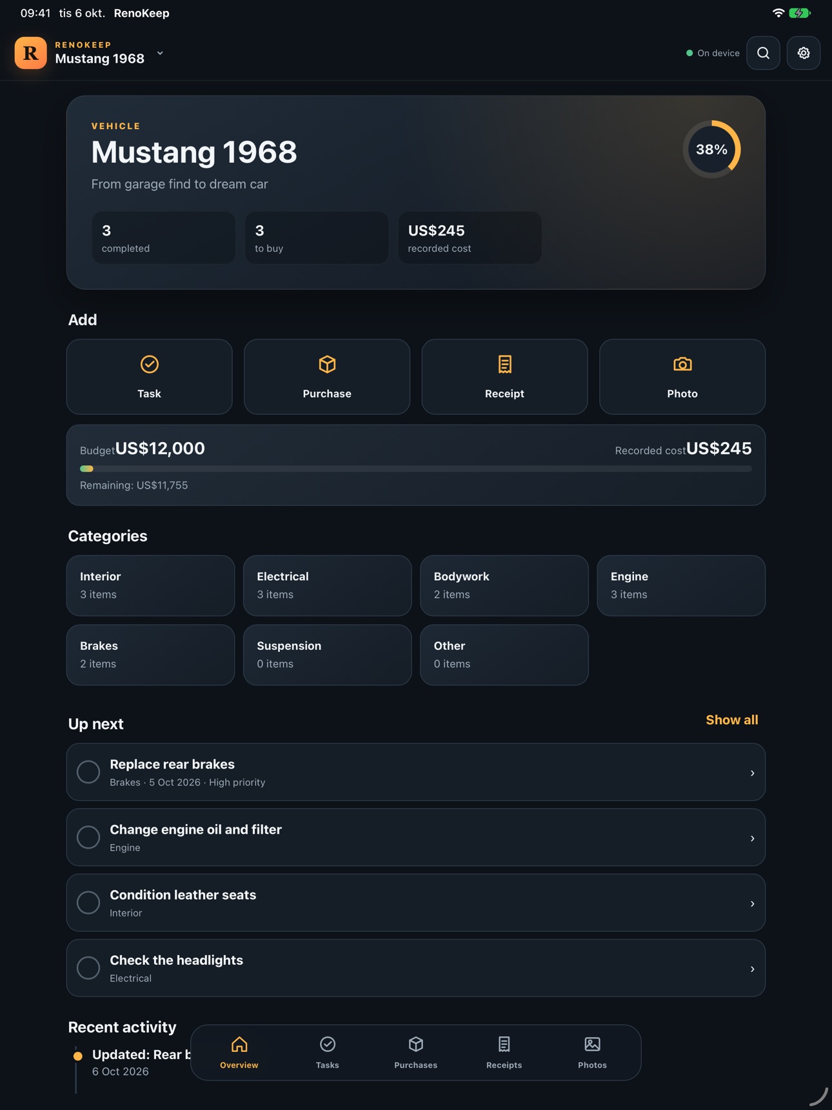
Task: Tap the battery status icon
Action: click(800, 13)
